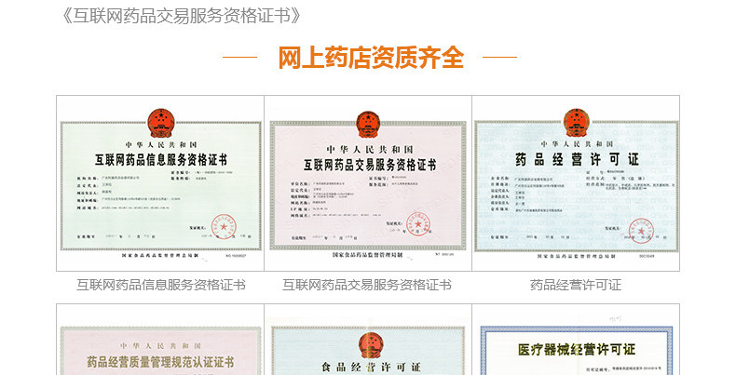Image resolution: width=736 pixels, height=375 pixels.
Task: Open the 药品经营质量管理规范认证证书 thumbnail
Action: 160,340
